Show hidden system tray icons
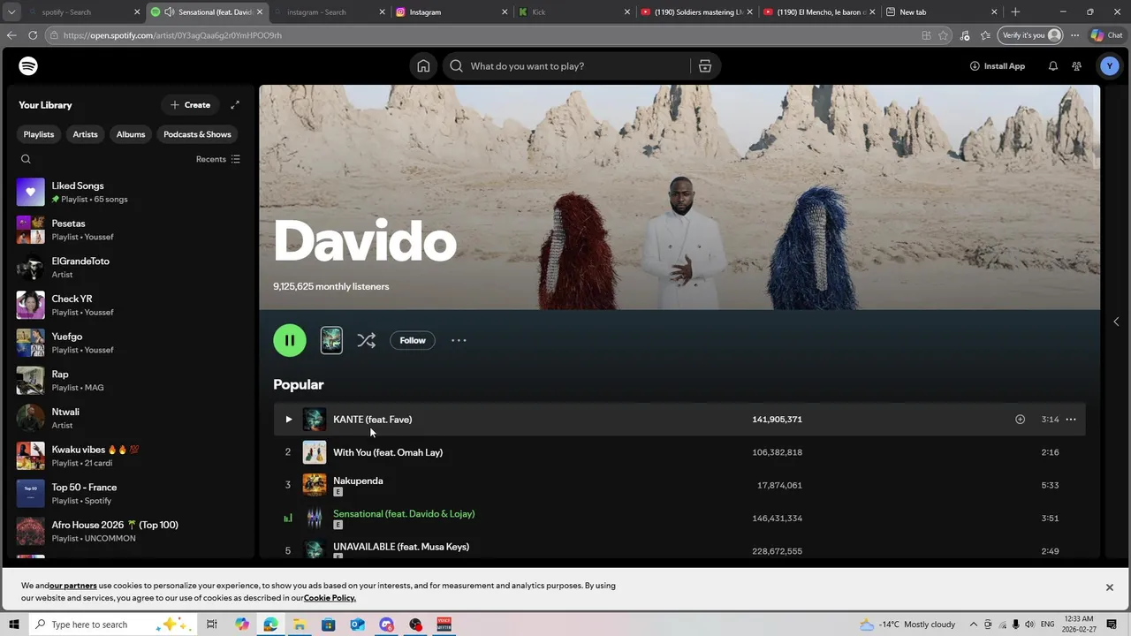This screenshot has width=1131, height=636. click(x=973, y=625)
